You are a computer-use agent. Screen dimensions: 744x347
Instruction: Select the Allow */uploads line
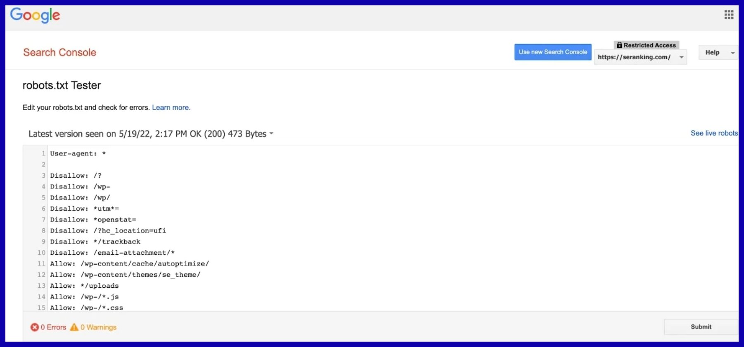click(x=84, y=286)
